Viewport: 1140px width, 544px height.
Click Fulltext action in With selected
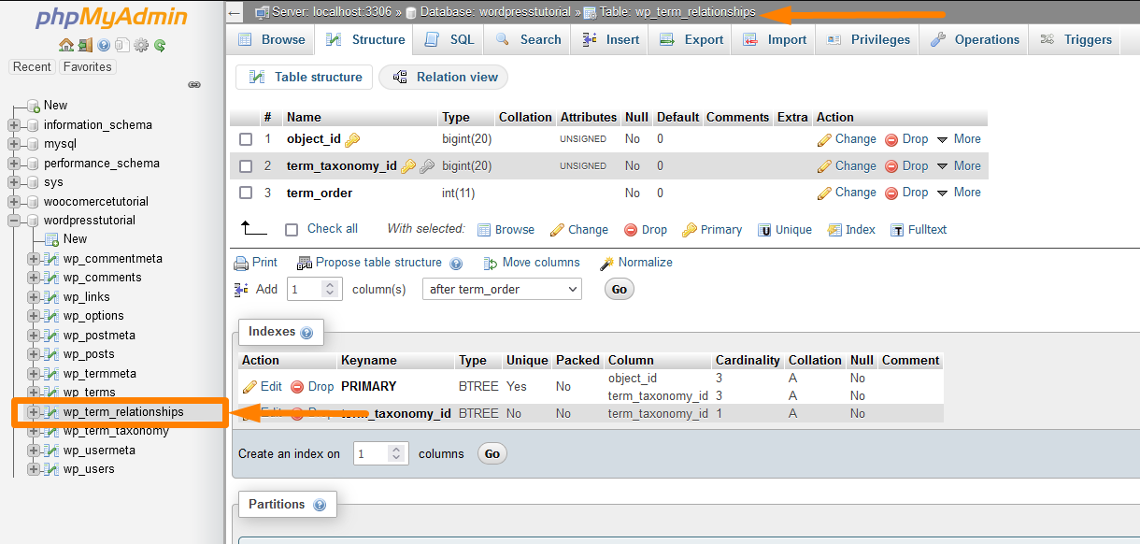point(919,230)
